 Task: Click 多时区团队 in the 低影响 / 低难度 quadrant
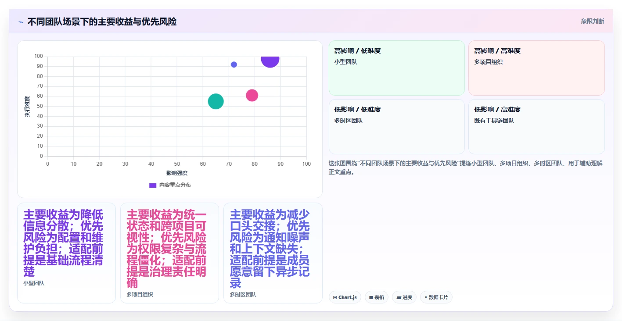coord(349,121)
